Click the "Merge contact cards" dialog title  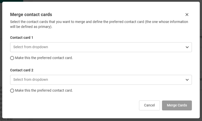point(31,14)
